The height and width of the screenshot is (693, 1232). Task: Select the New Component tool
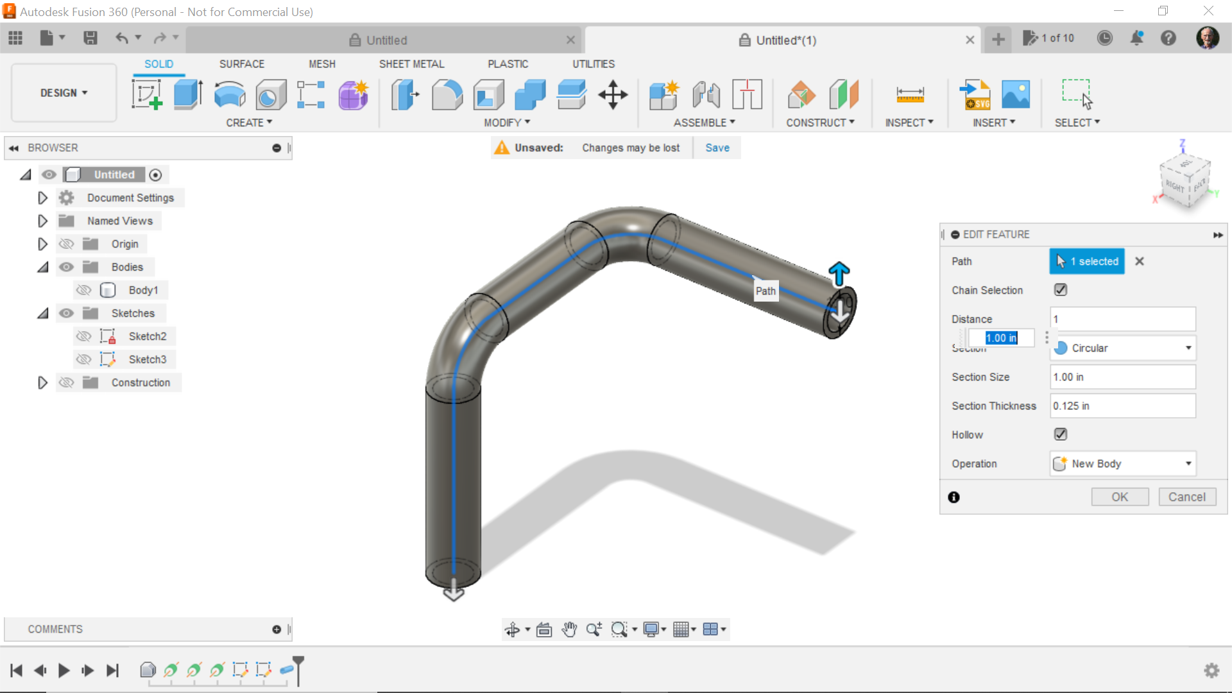tap(664, 95)
